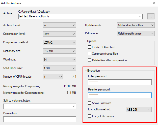Expand the Path mode dropdown
Image resolution: width=158 pixels, height=125 pixels.
tap(136, 34)
